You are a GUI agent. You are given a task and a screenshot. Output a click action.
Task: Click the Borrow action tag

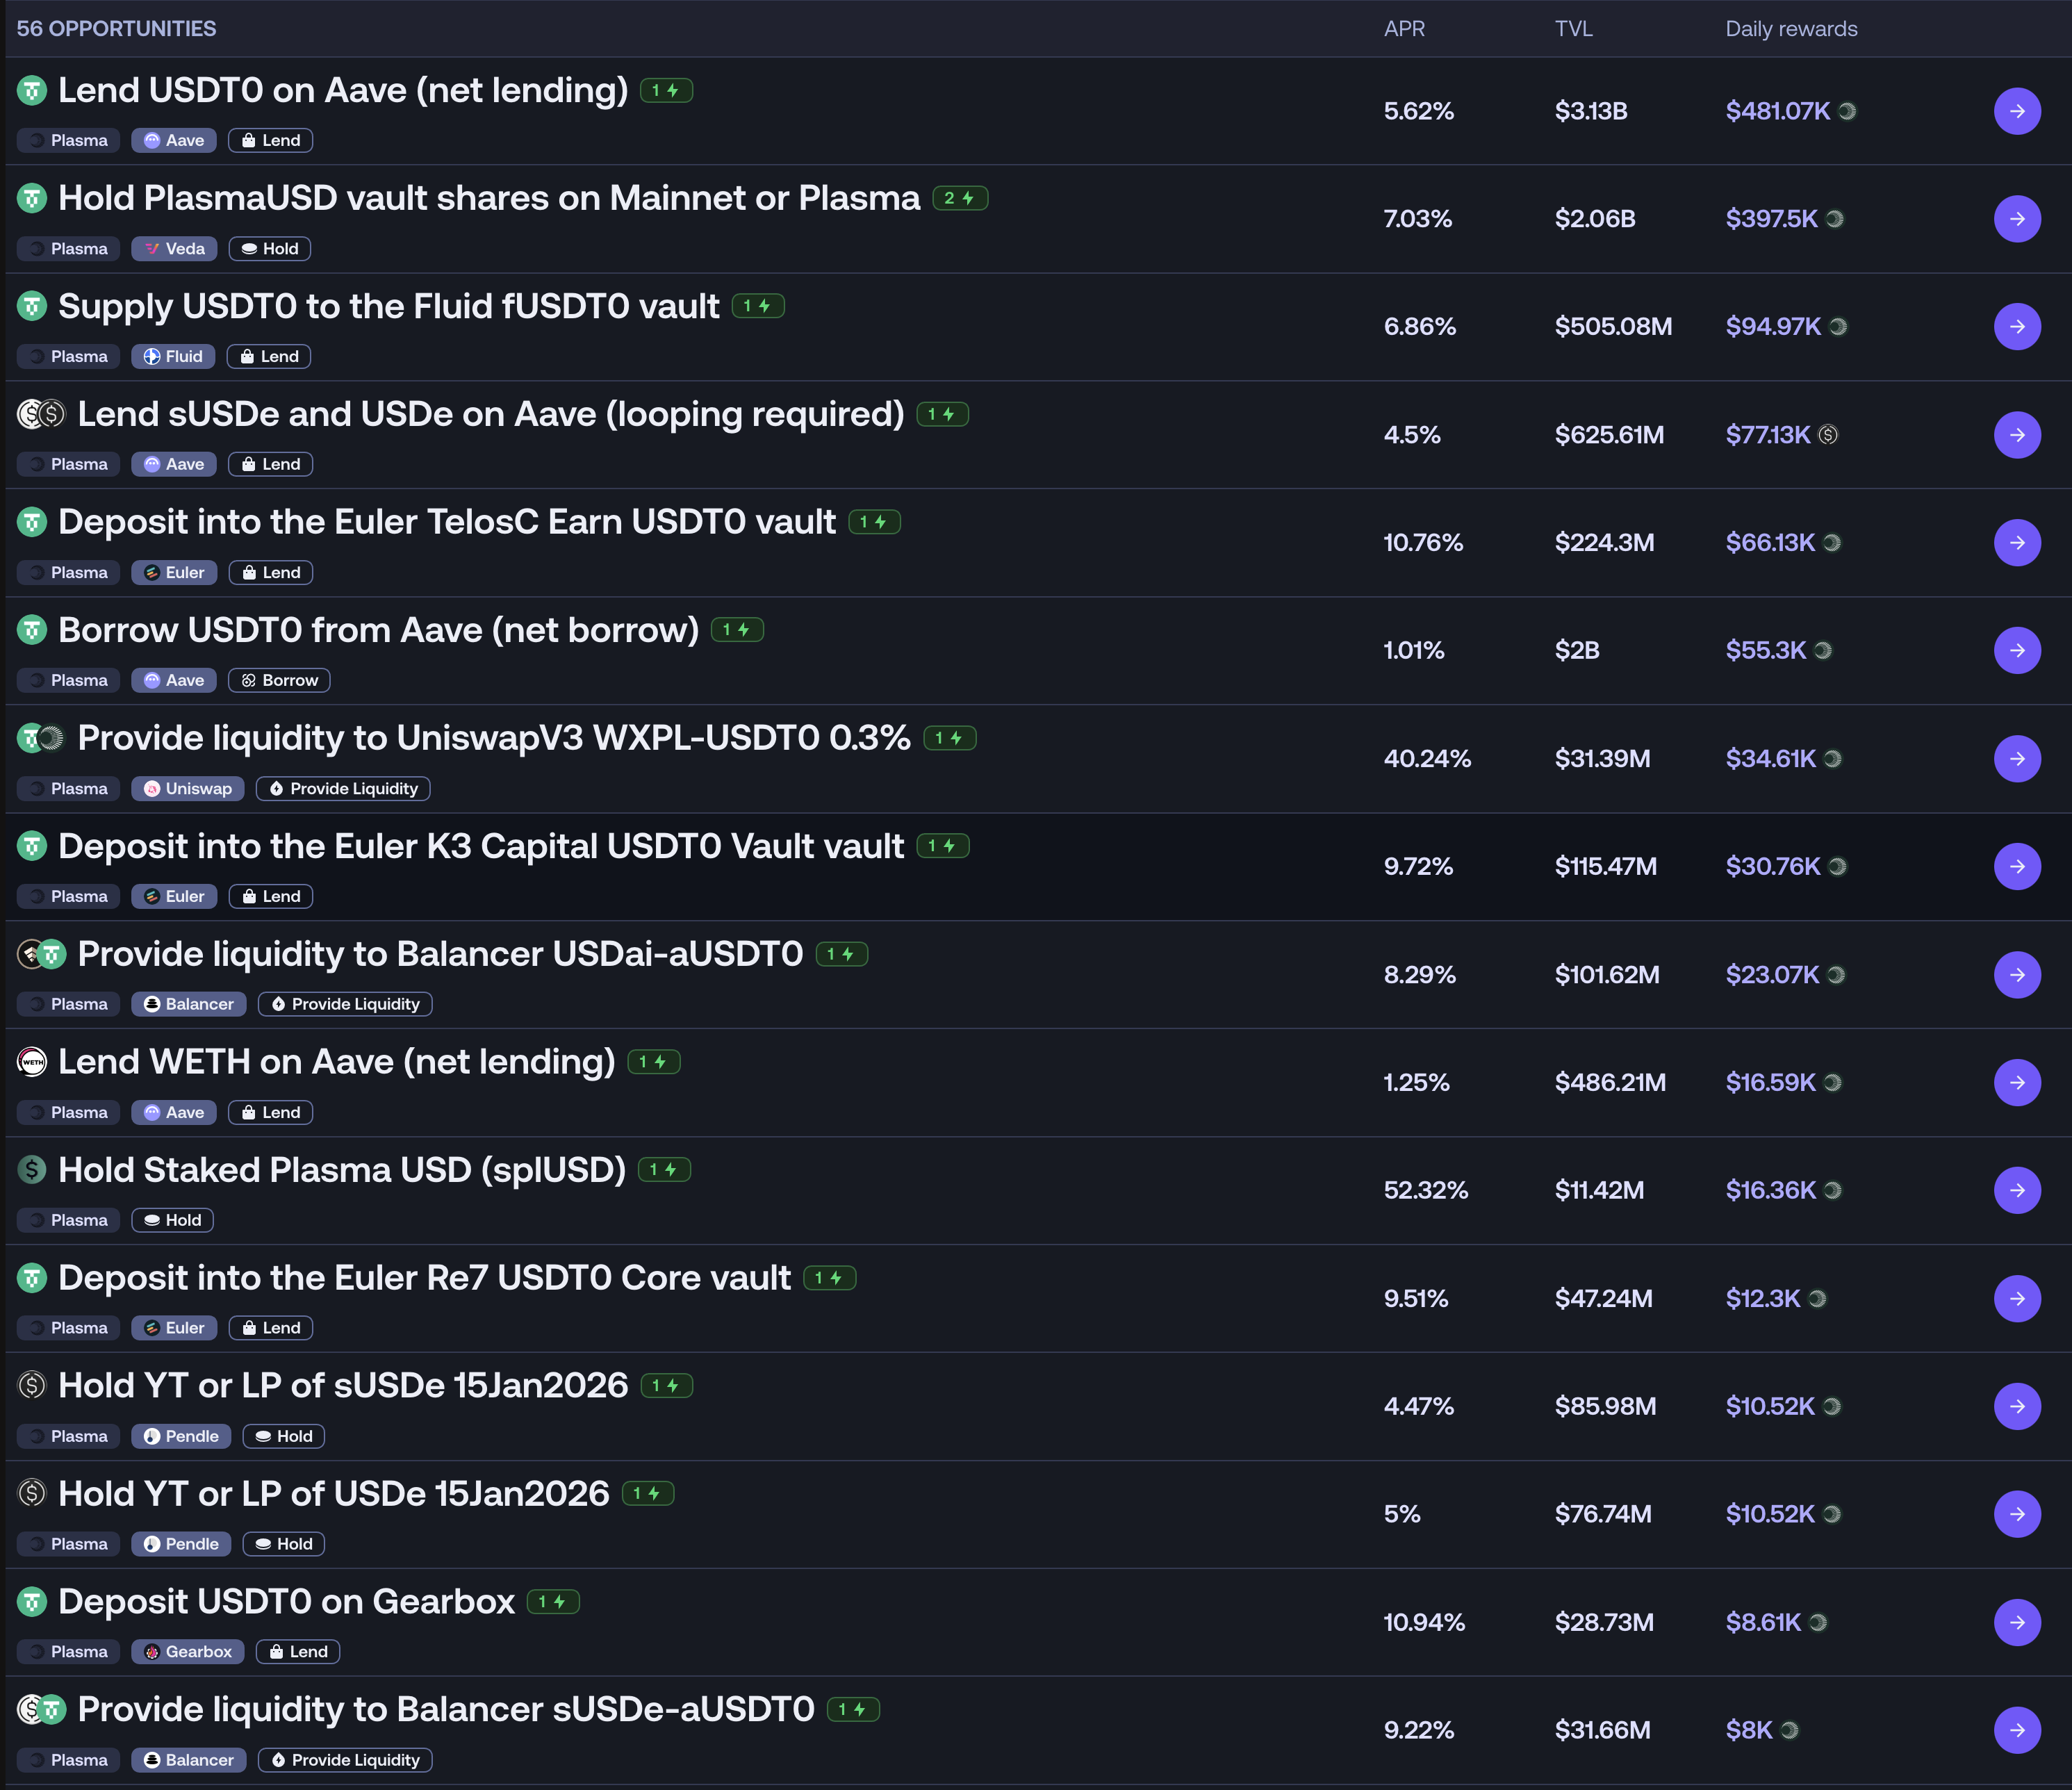pos(279,681)
